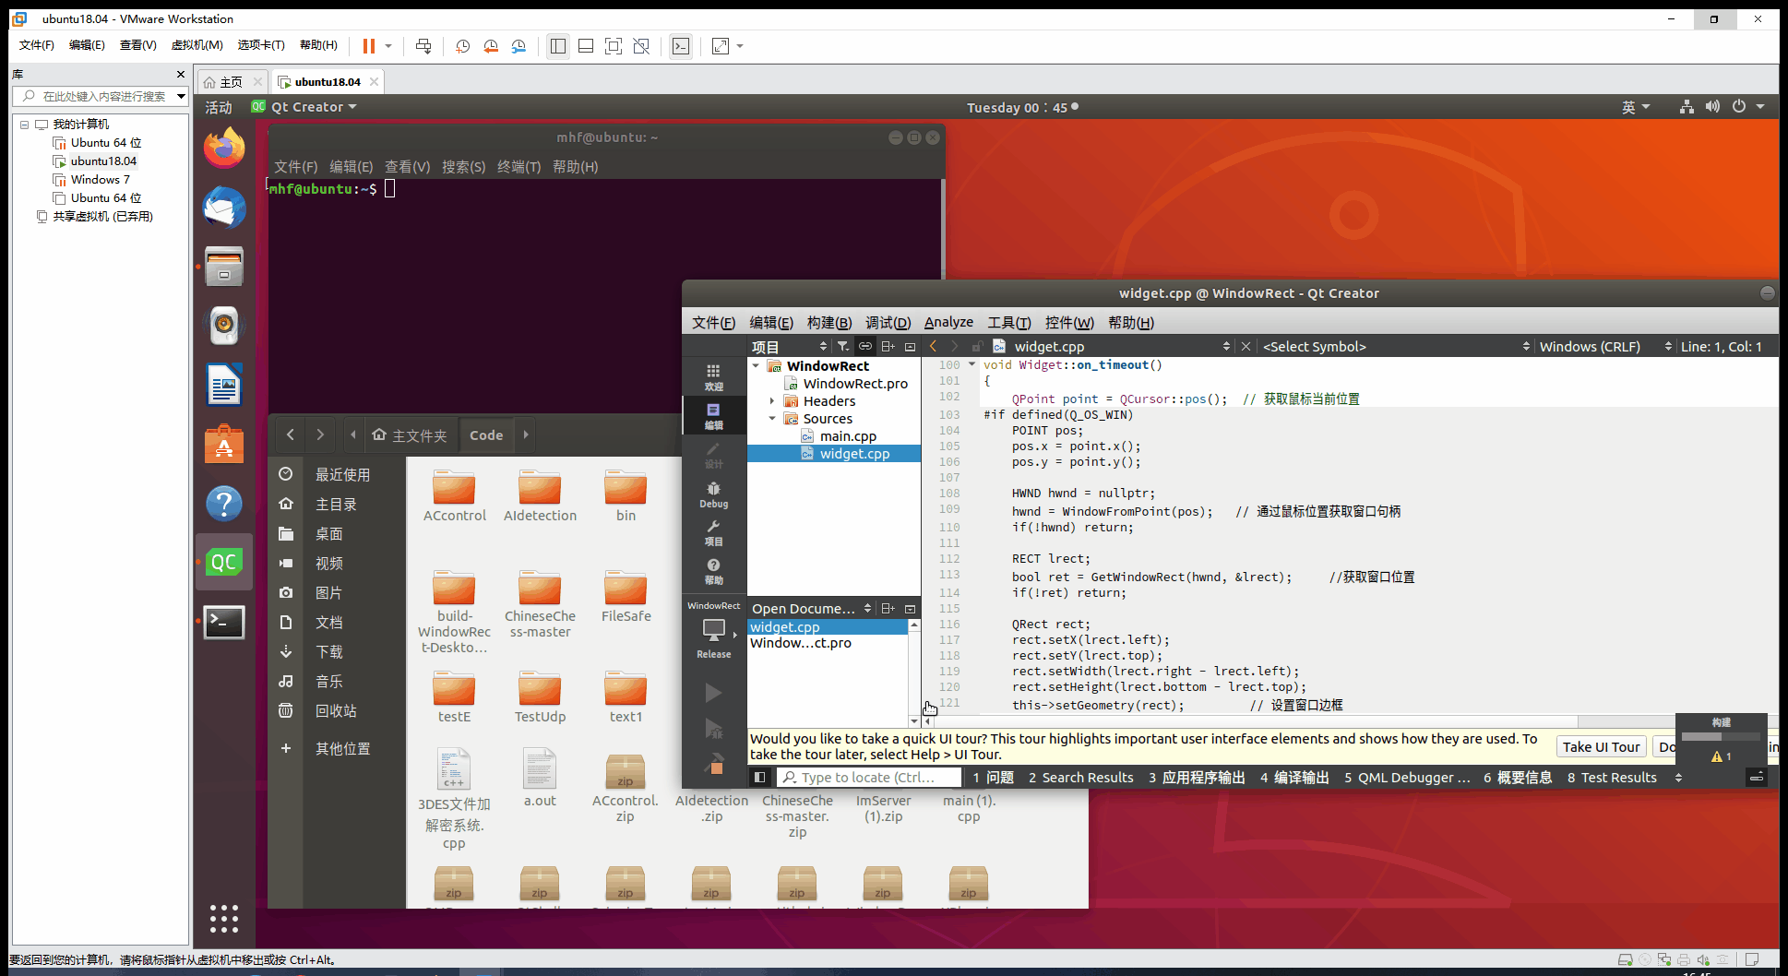Screen dimensions: 1788x976
Task: Open Help (帮助) mode in Qt Creator sidebar
Action: (x=713, y=571)
